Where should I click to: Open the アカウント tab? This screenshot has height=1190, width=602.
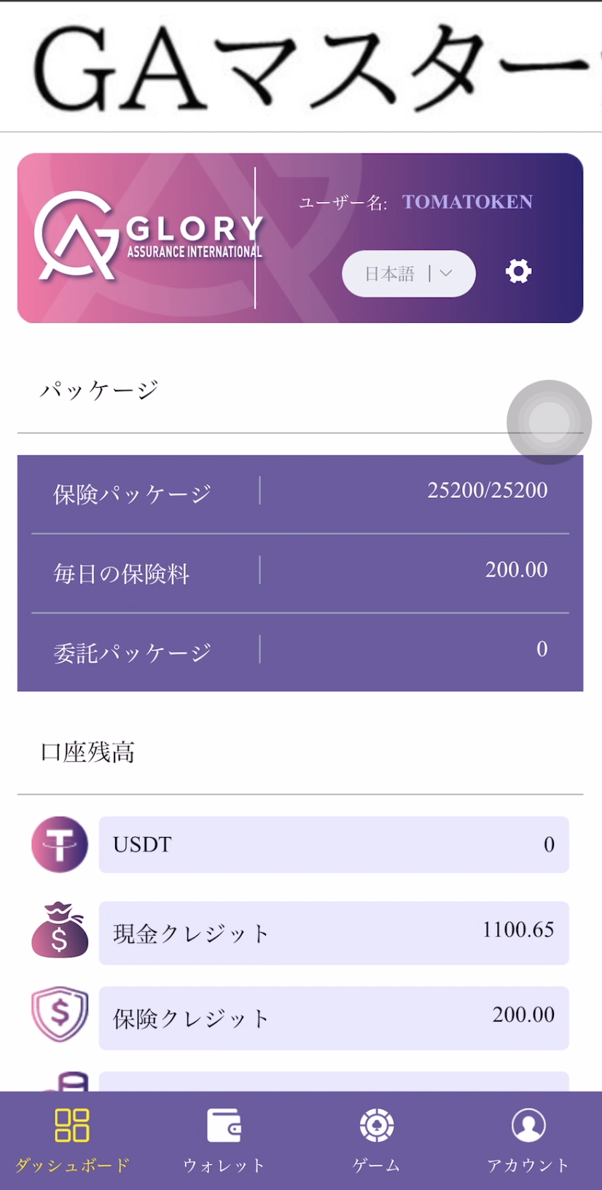pyautogui.click(x=528, y=1165)
